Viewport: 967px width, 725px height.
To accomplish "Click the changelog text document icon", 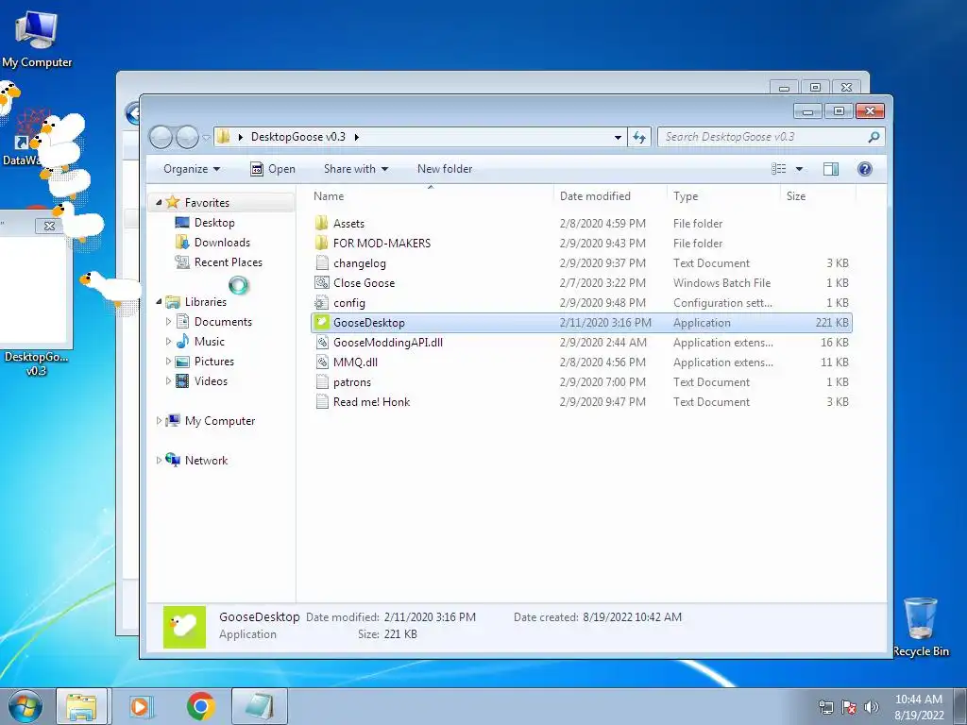I will (321, 263).
